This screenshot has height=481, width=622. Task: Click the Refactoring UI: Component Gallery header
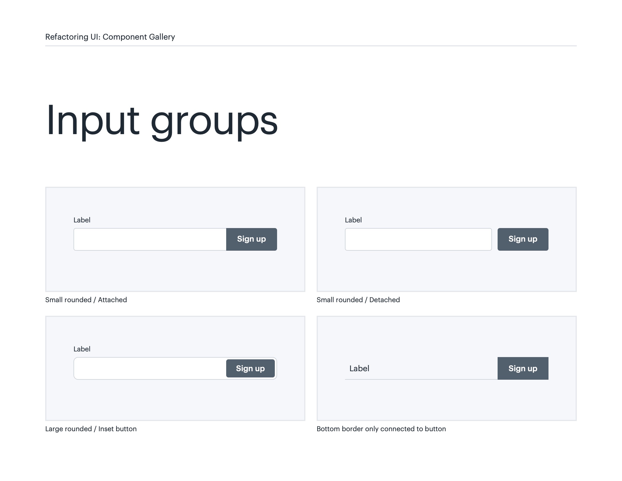coord(110,37)
